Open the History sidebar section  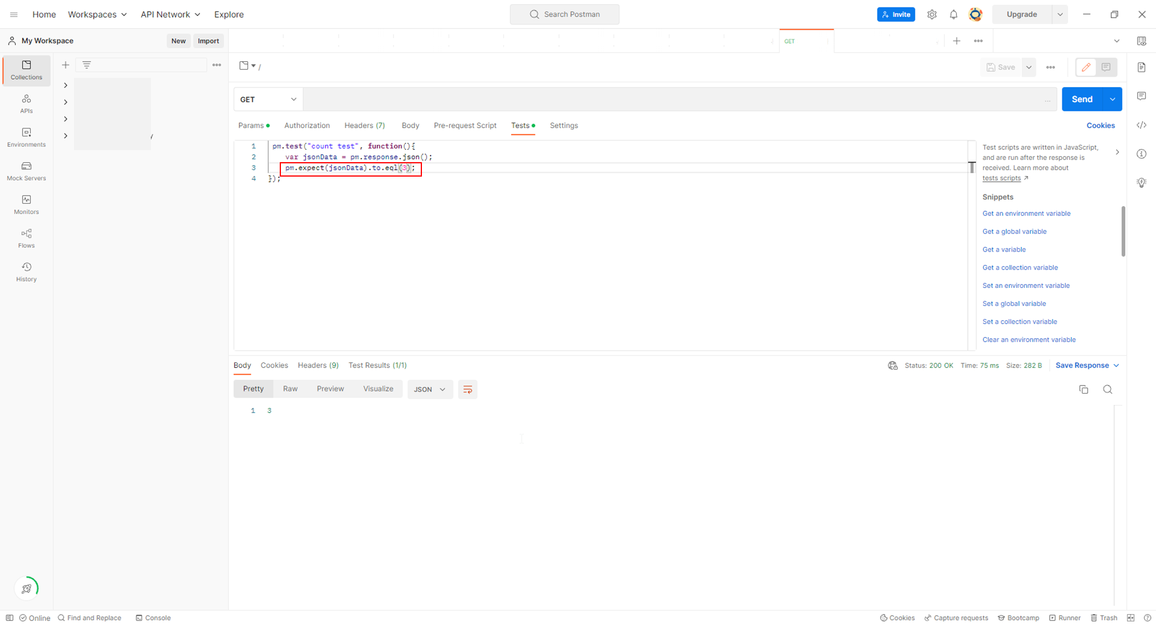(26, 272)
